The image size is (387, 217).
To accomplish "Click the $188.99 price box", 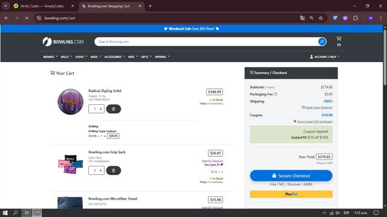I will coord(215,92).
